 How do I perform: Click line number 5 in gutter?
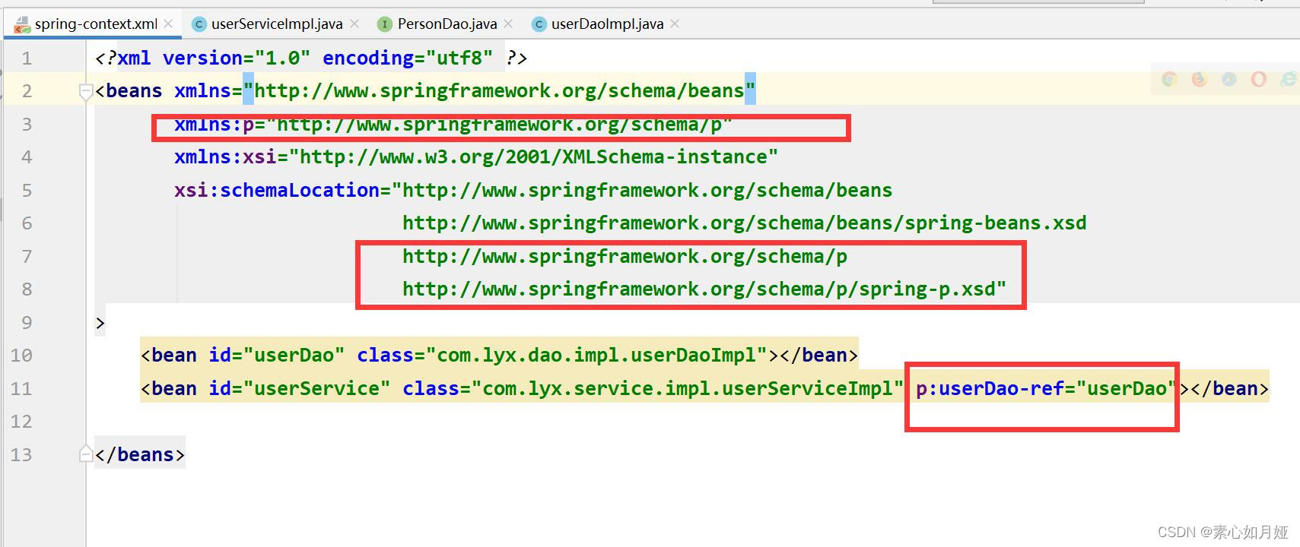click(27, 191)
